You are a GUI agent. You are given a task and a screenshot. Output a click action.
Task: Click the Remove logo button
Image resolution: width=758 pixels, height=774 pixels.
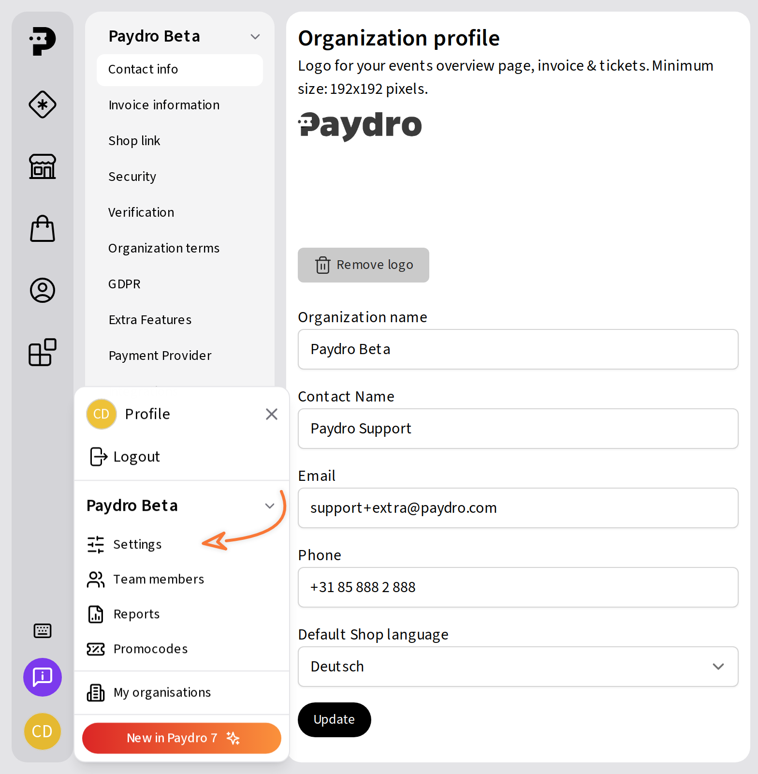coord(364,265)
